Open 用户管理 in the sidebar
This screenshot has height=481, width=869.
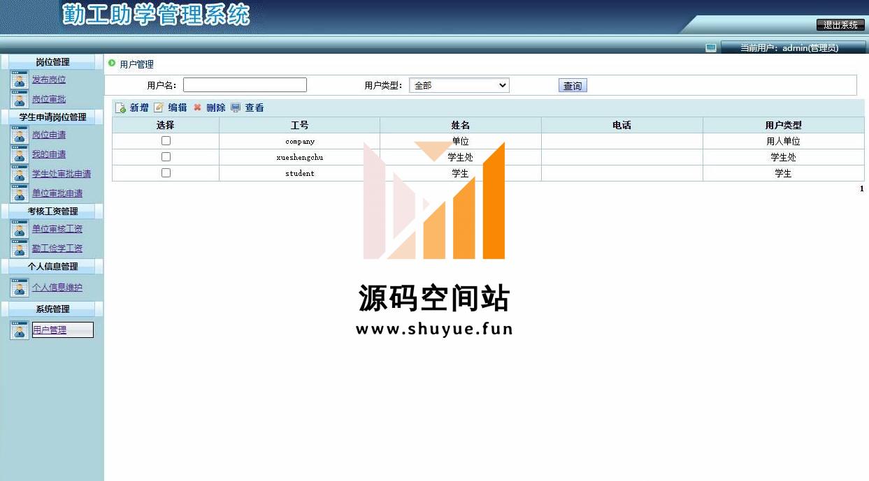click(x=50, y=330)
